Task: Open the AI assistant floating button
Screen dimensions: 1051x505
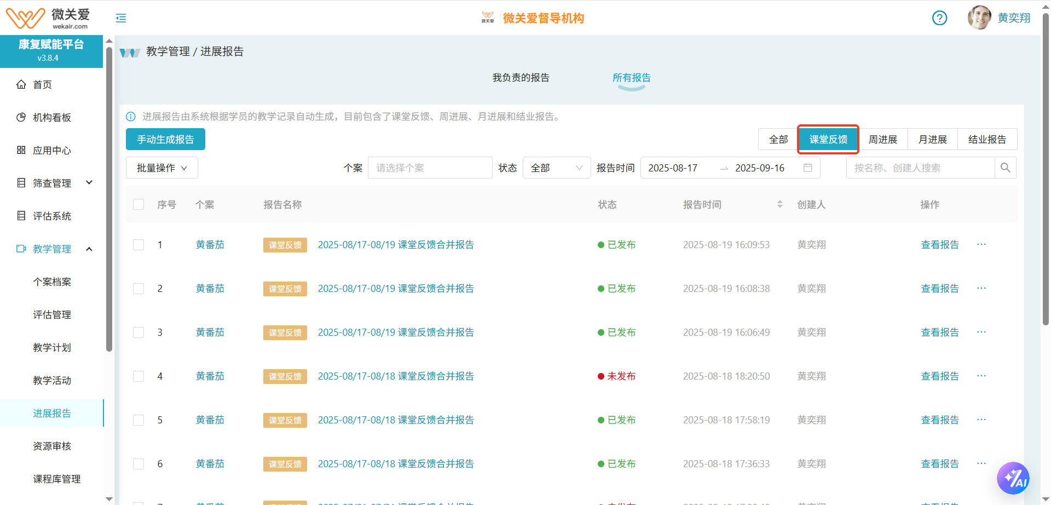Action: (1013, 478)
